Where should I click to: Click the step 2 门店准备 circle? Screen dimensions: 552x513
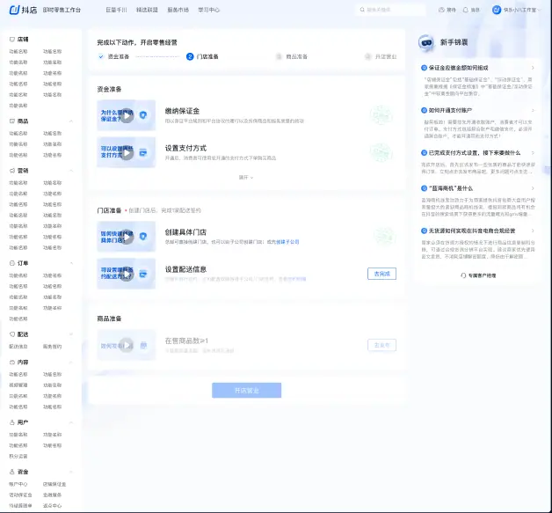pos(190,56)
